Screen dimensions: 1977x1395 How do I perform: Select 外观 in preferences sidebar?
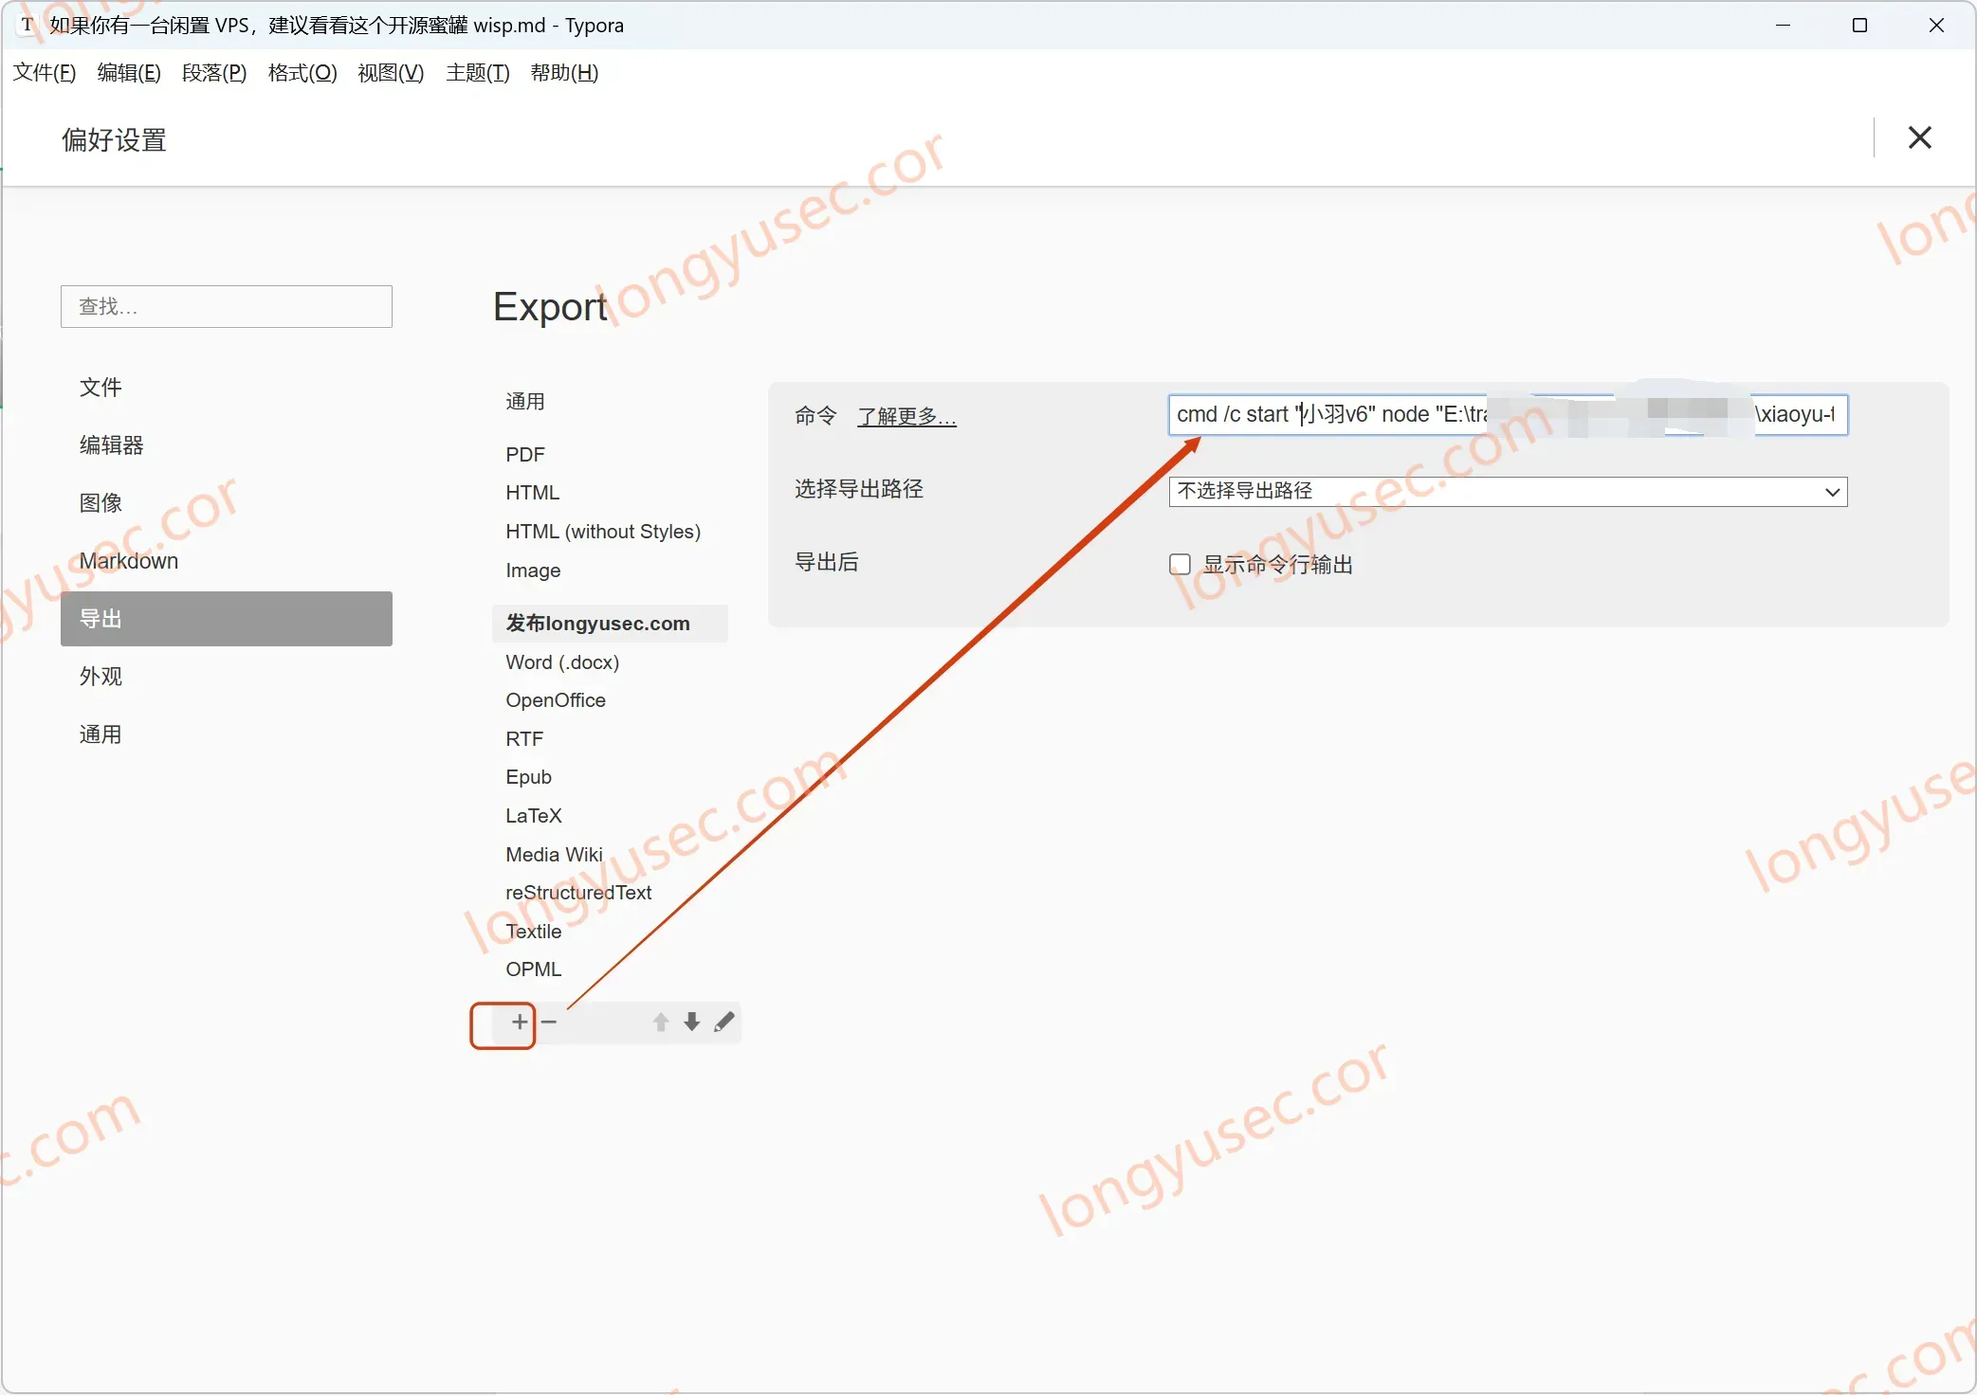227,677
